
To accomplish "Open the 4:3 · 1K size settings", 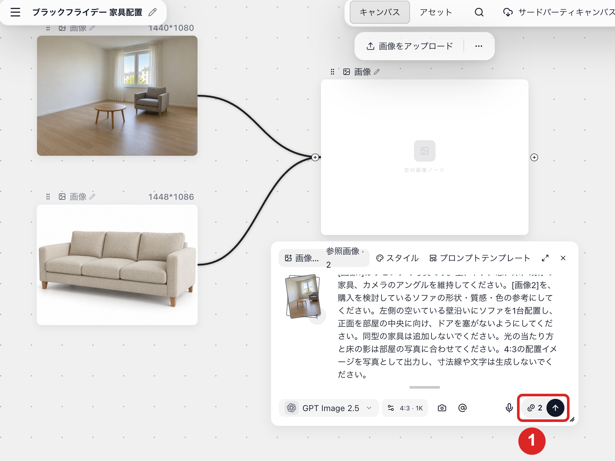I will [405, 408].
